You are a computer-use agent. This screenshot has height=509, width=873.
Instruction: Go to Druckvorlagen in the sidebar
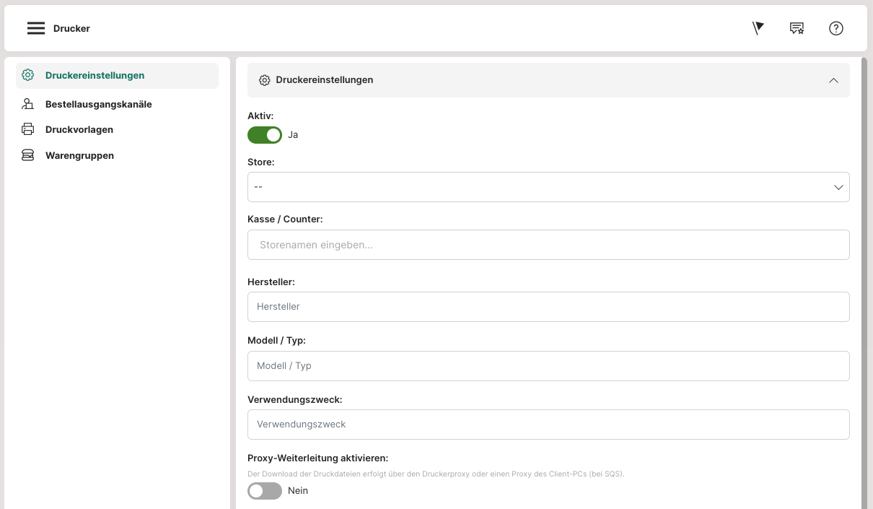79,129
